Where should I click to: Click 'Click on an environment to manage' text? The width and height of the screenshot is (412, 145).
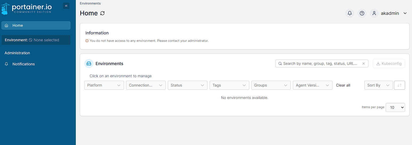point(120,76)
